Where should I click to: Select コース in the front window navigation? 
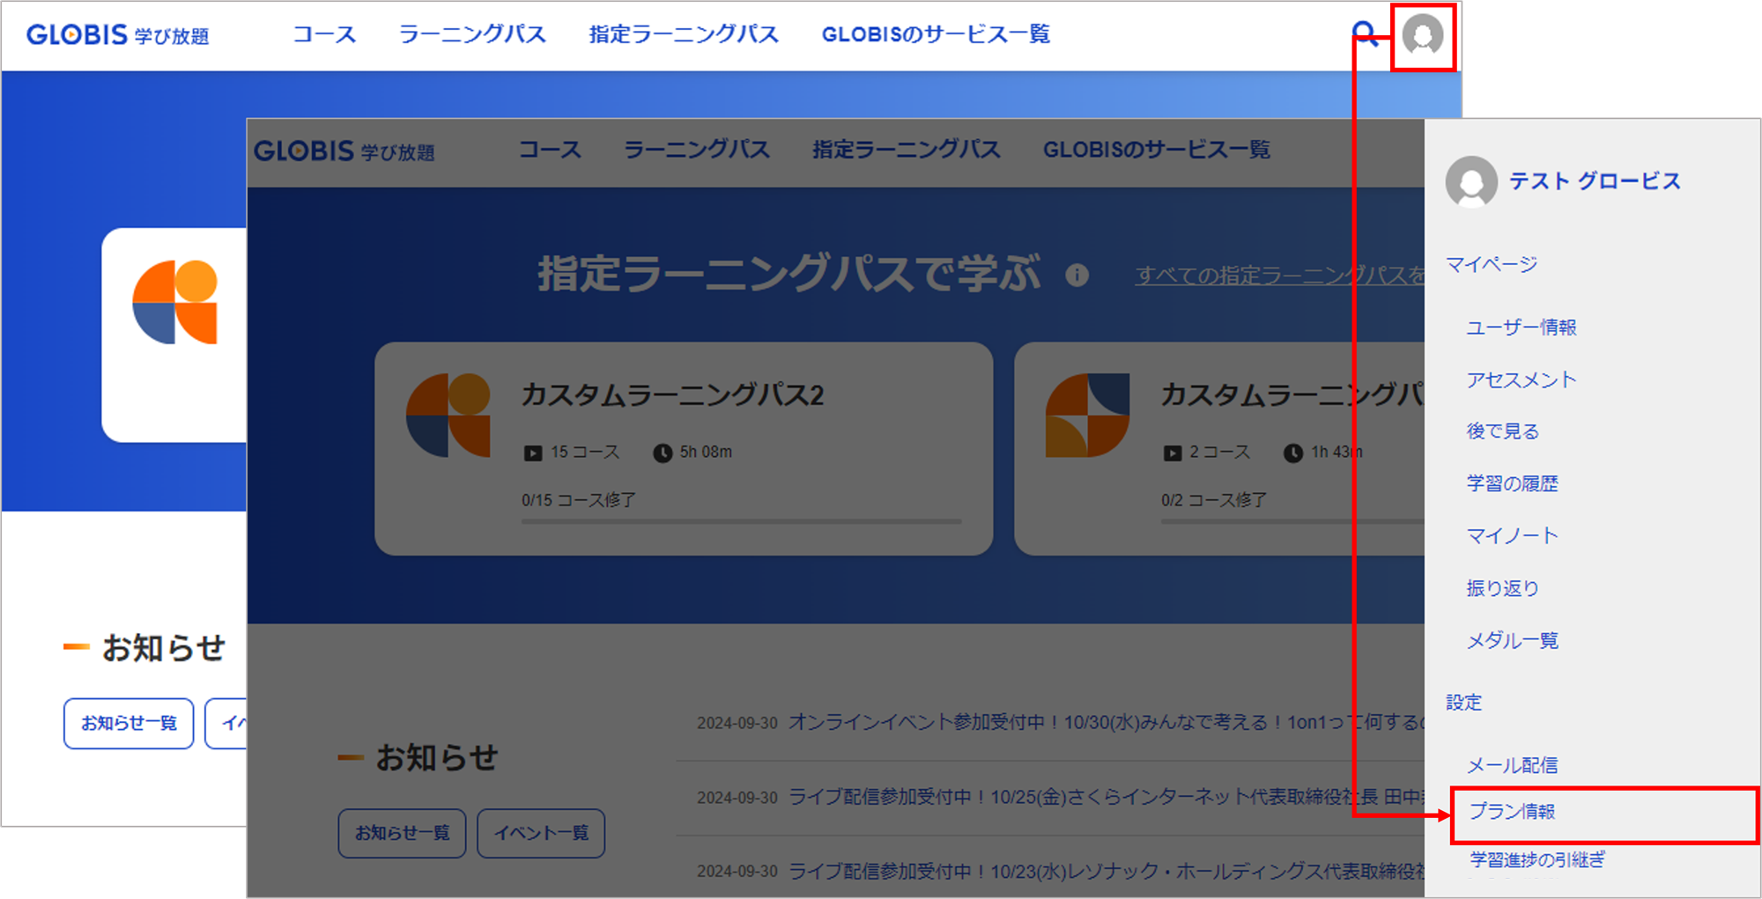pos(550,150)
